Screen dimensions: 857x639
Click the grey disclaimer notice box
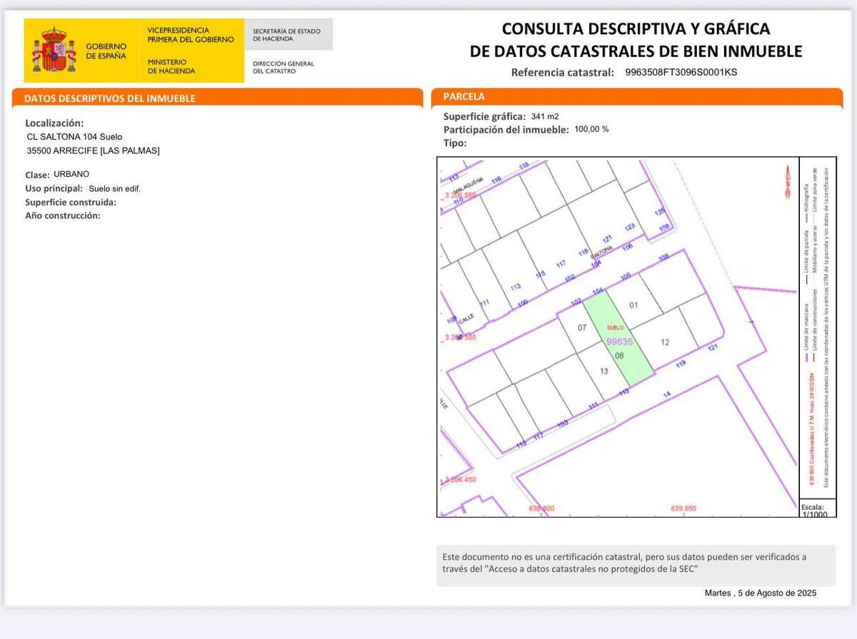636,566
